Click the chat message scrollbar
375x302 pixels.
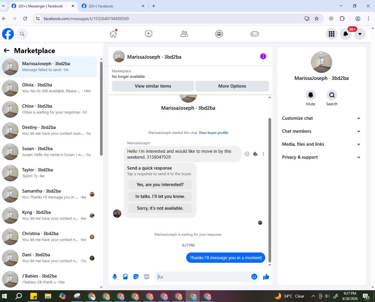[270, 190]
